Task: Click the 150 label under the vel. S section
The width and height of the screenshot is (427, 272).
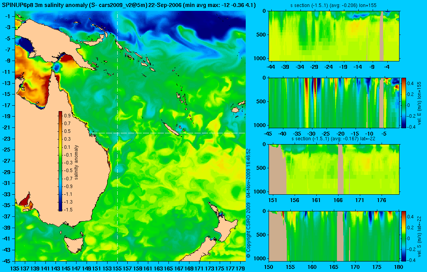Action: [x=269, y=267]
